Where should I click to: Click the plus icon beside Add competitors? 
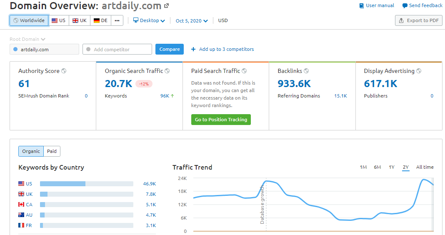[193, 49]
